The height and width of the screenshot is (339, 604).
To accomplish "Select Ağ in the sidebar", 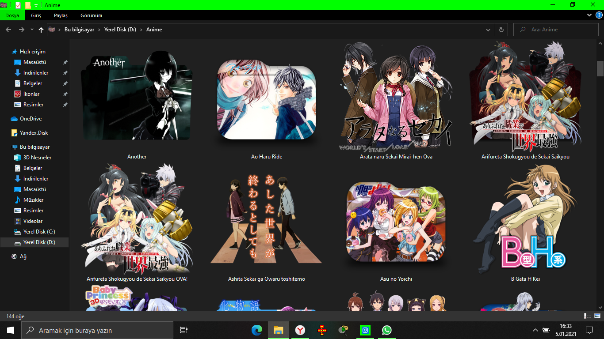I will (x=23, y=256).
